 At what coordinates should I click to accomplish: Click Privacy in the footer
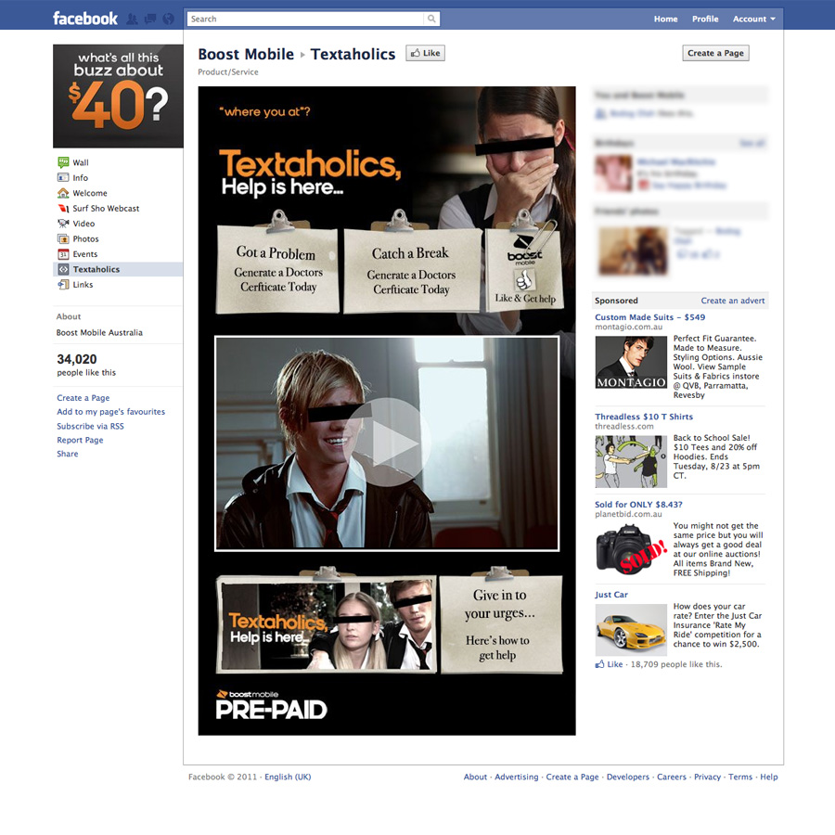click(x=707, y=777)
